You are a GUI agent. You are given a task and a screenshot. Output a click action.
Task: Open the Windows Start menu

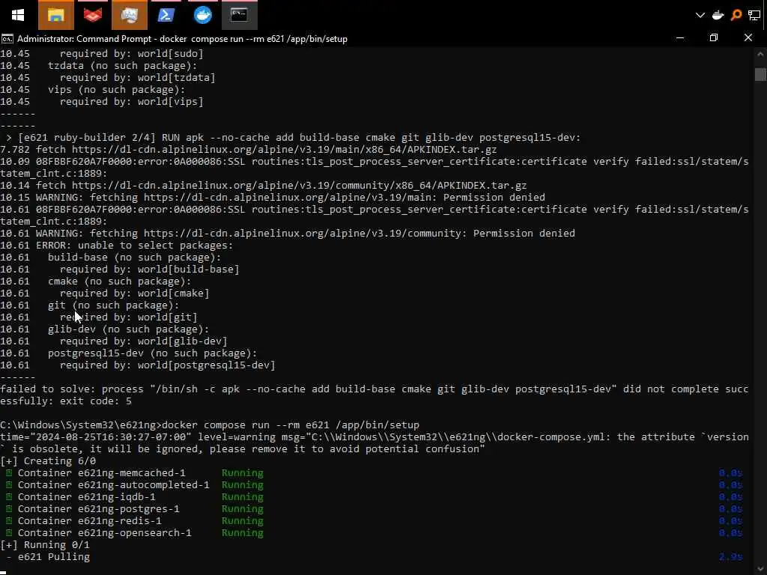click(x=18, y=15)
